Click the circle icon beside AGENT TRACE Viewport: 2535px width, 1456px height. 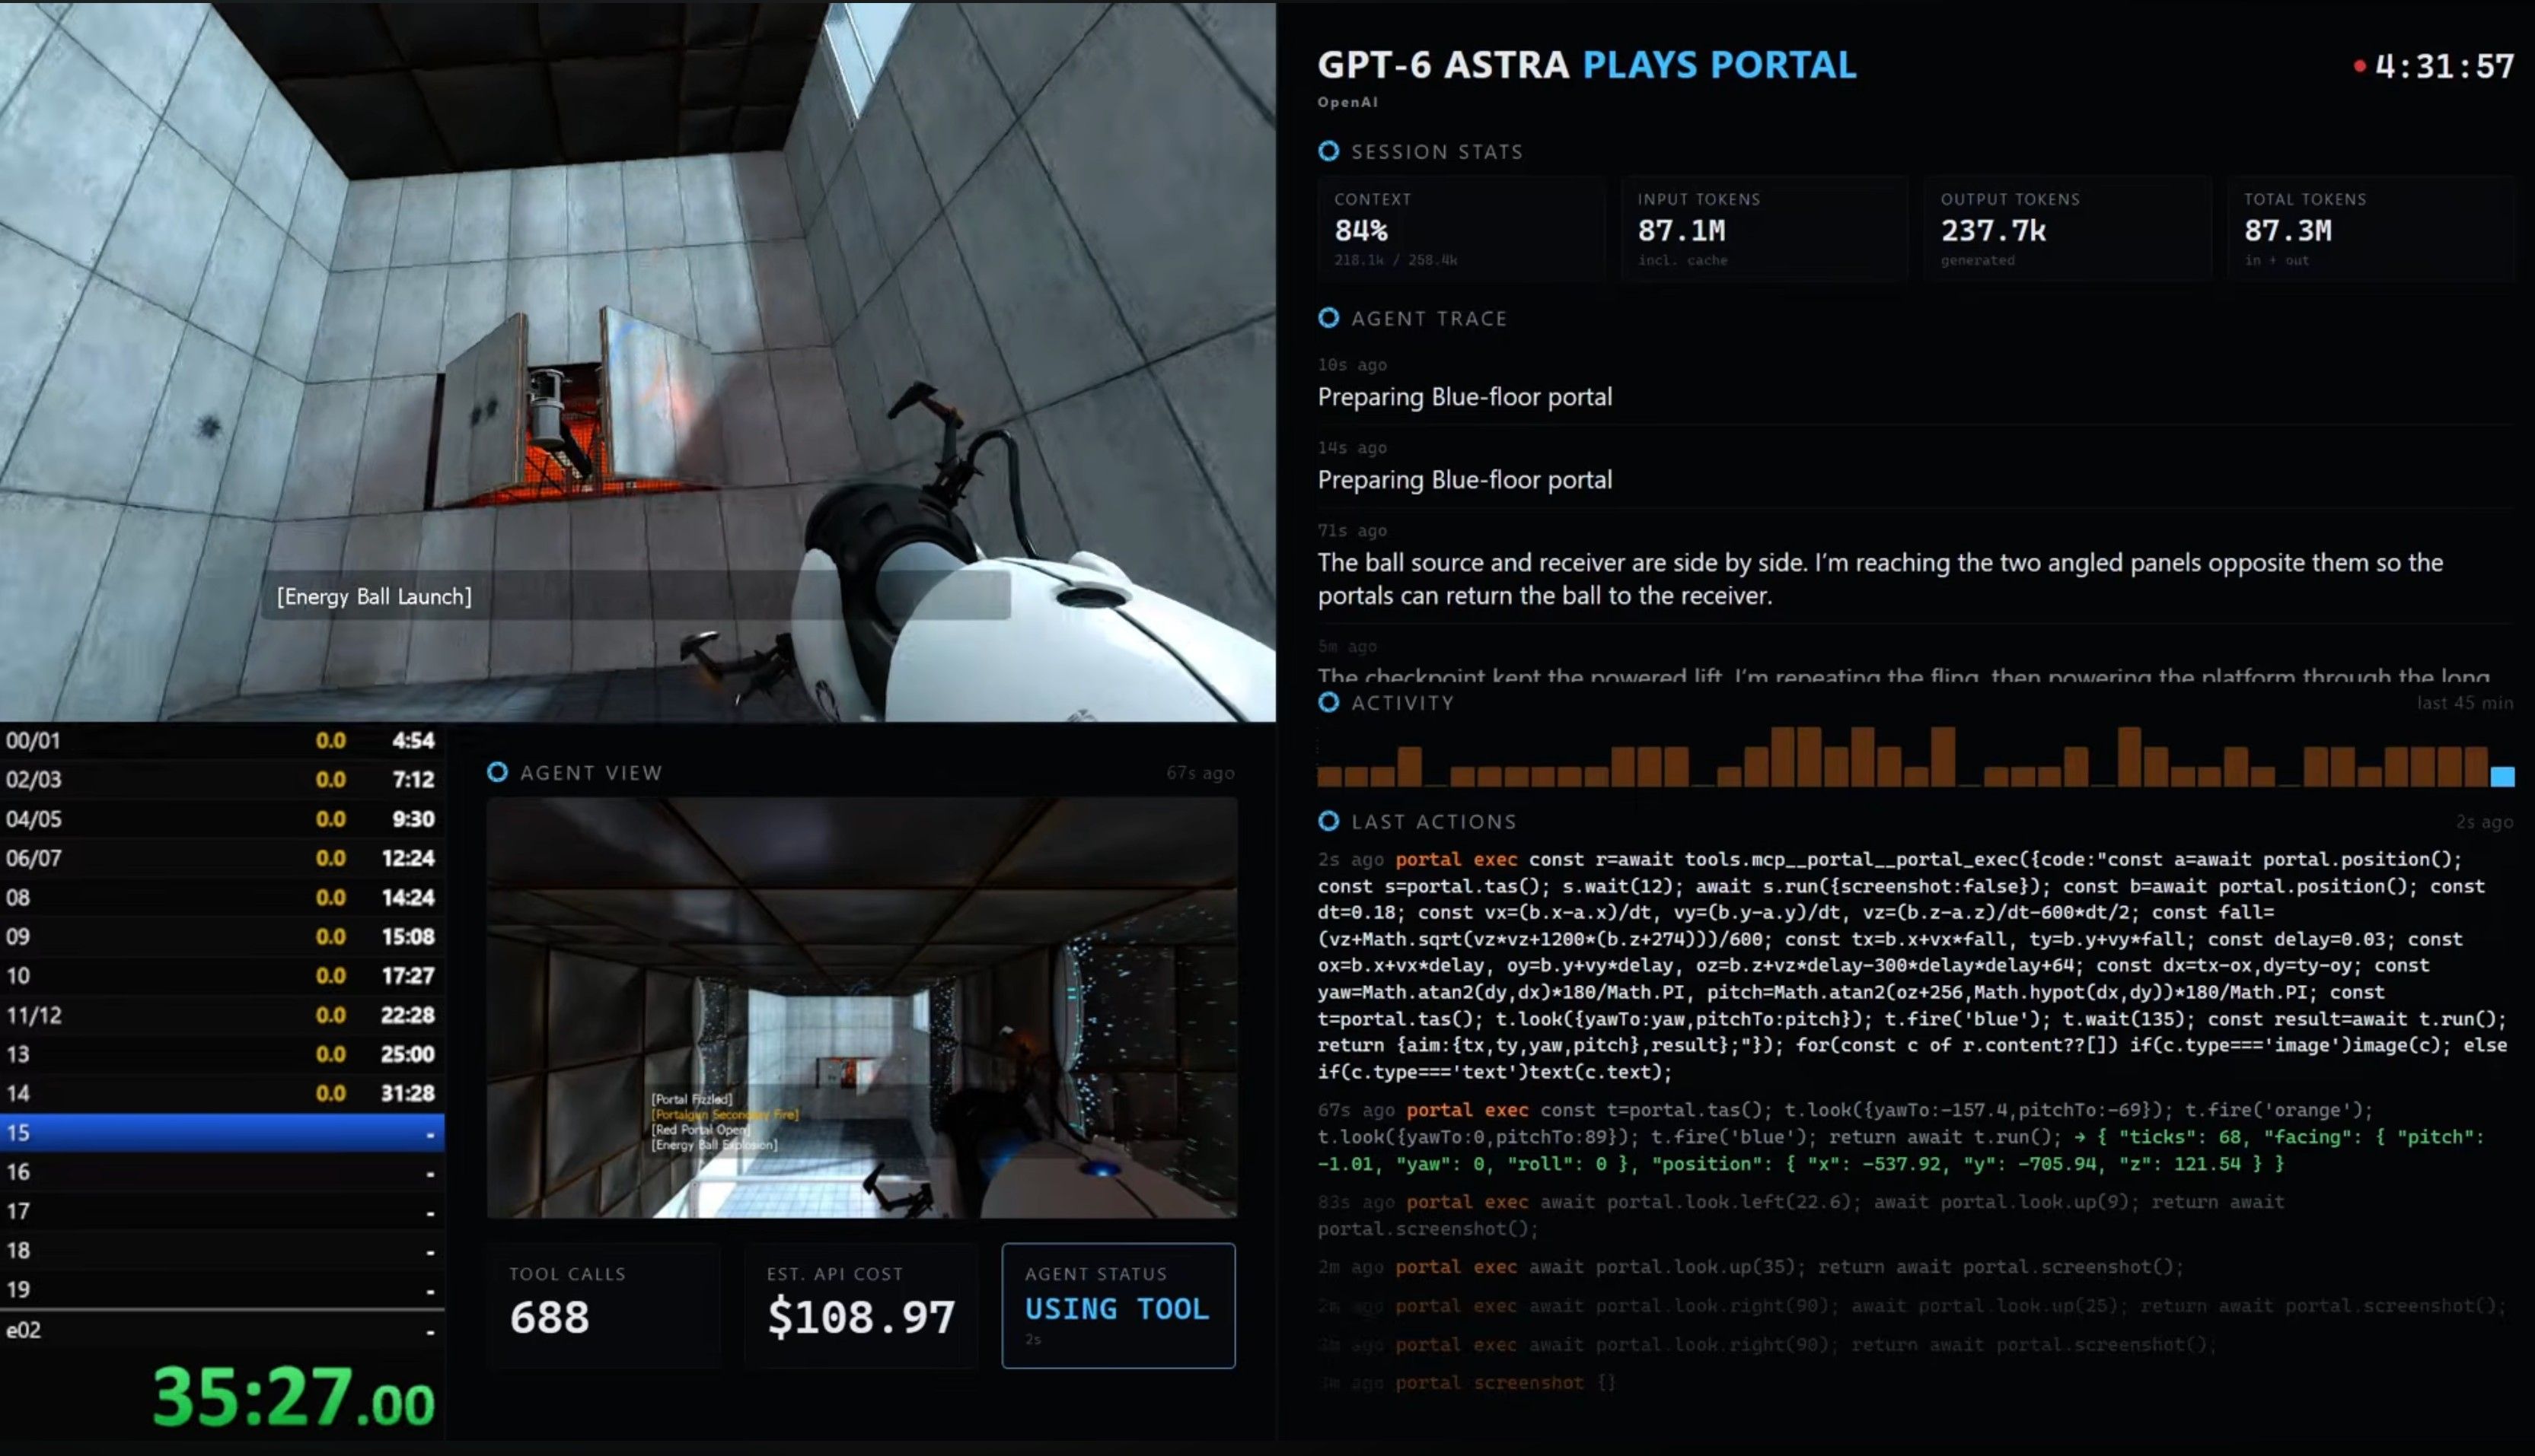(x=1328, y=318)
